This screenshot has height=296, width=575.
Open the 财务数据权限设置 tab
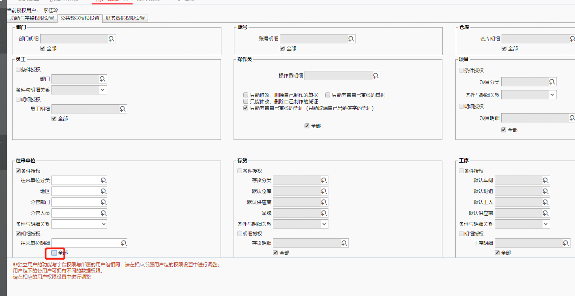(125, 18)
